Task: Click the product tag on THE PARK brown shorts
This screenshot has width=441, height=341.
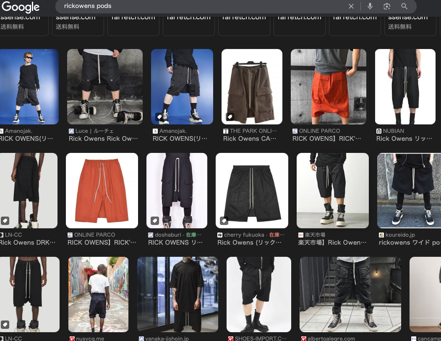Action: 230,116
